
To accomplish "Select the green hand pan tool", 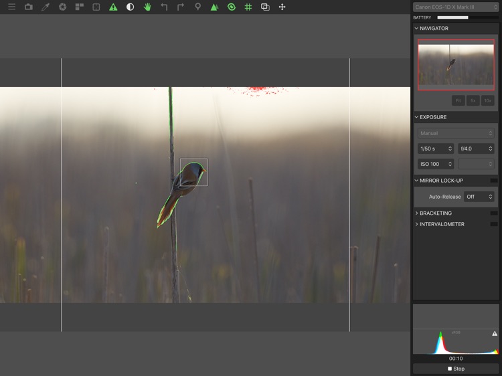I will pyautogui.click(x=147, y=7).
